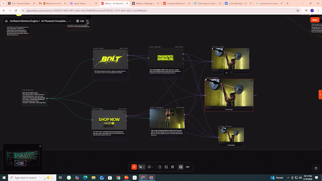
Task: Bookmark this page with the star
Action: [x=298, y=11]
